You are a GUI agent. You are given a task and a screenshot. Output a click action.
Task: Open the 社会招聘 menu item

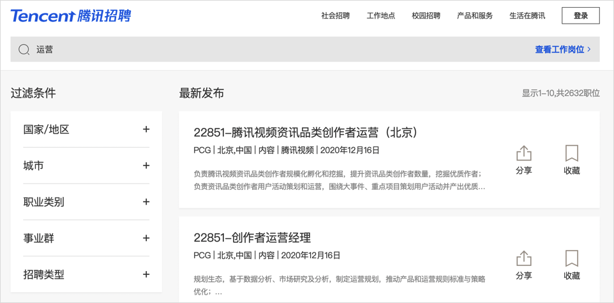click(335, 16)
